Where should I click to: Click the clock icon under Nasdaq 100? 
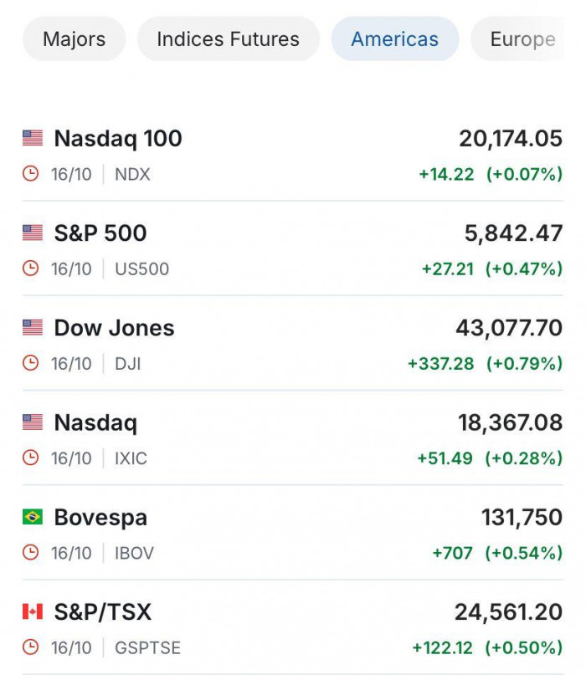[x=31, y=174]
